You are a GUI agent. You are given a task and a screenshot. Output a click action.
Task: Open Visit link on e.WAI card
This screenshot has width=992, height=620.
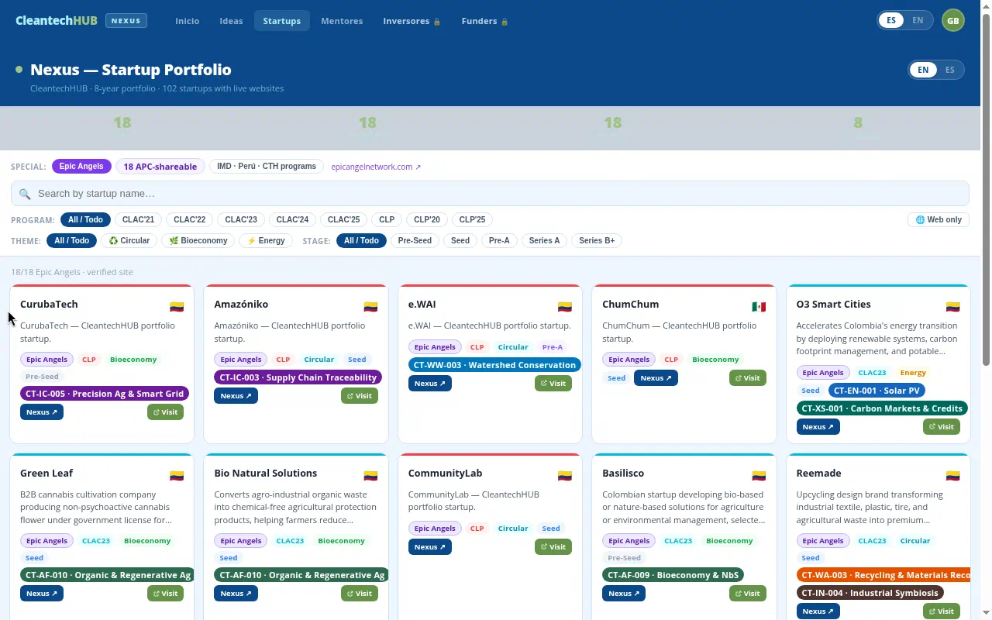pos(553,384)
